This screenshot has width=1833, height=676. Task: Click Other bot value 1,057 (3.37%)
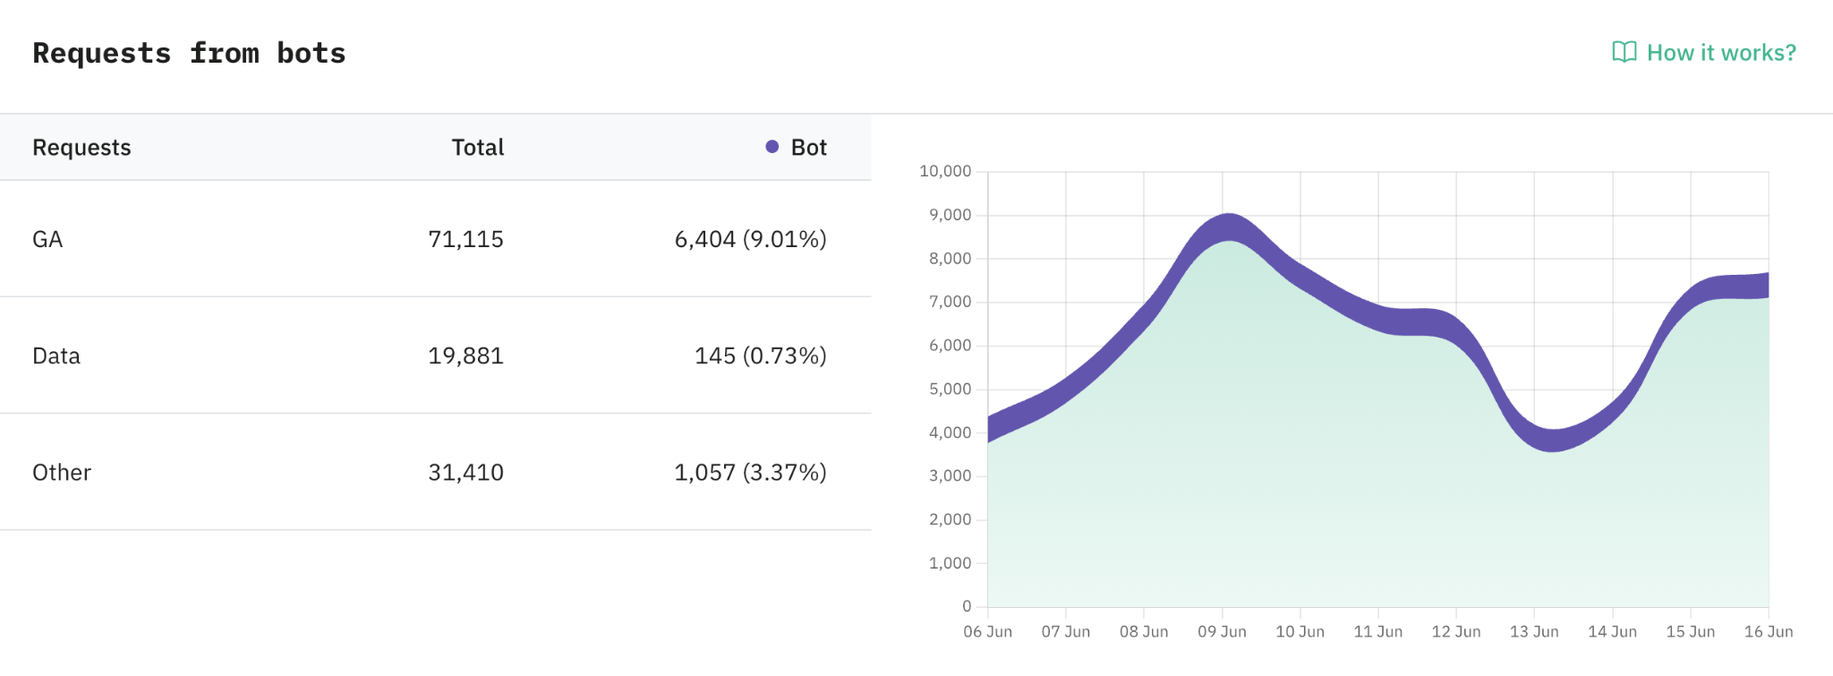click(x=750, y=472)
